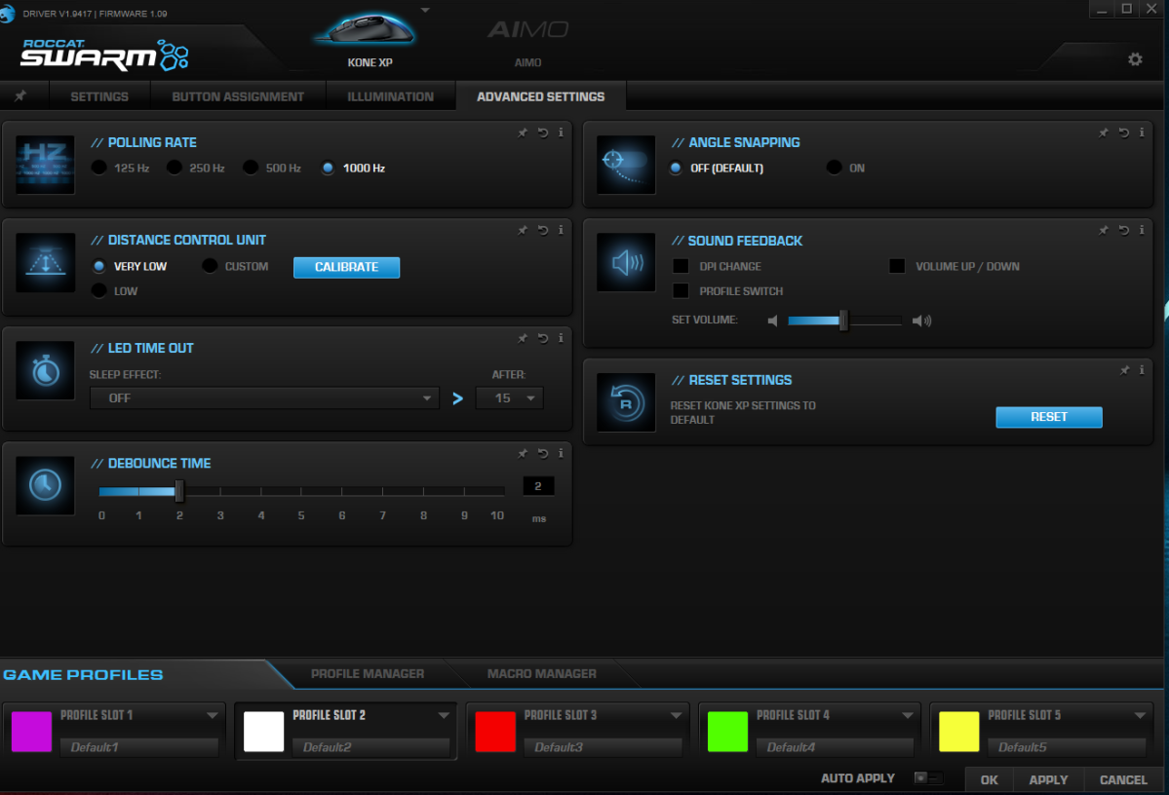
Task: Set distance control to Custom
Action: tap(210, 266)
